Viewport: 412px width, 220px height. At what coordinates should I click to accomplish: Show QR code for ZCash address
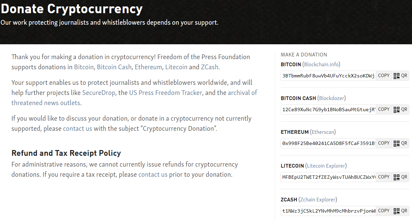tap(400, 211)
